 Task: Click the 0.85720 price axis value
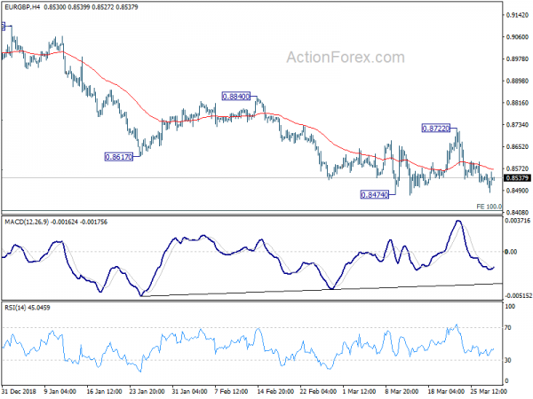[x=518, y=168]
